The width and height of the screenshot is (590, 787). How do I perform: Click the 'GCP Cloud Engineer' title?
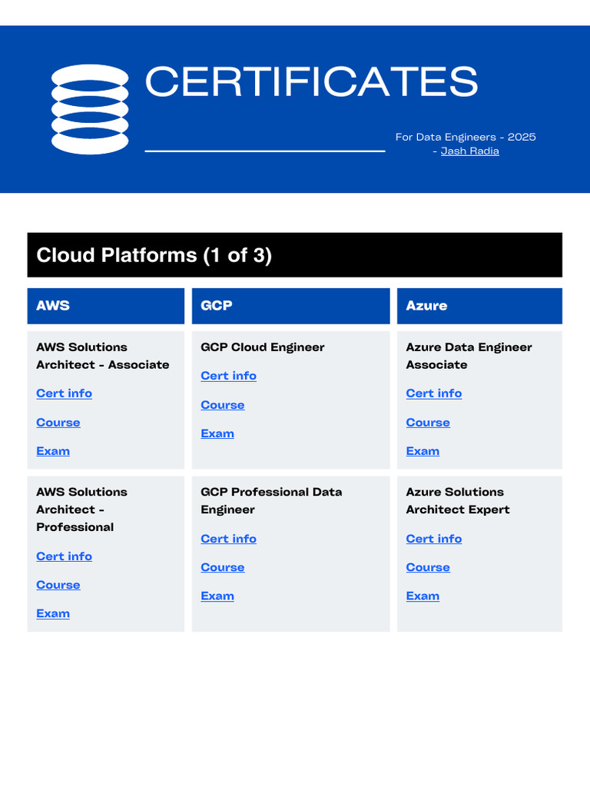263,347
